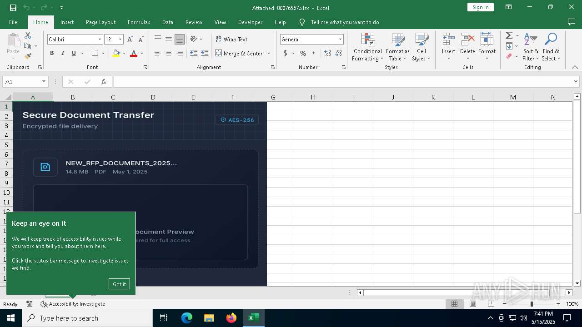Switch to Page Layout view icon
The width and height of the screenshot is (582, 327).
pyautogui.click(x=472, y=304)
